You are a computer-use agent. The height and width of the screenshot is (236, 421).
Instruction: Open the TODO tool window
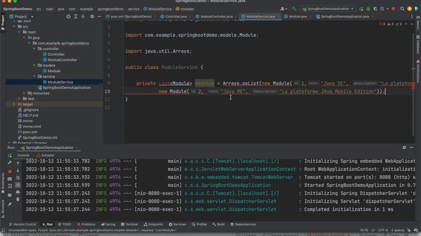tap(64, 224)
